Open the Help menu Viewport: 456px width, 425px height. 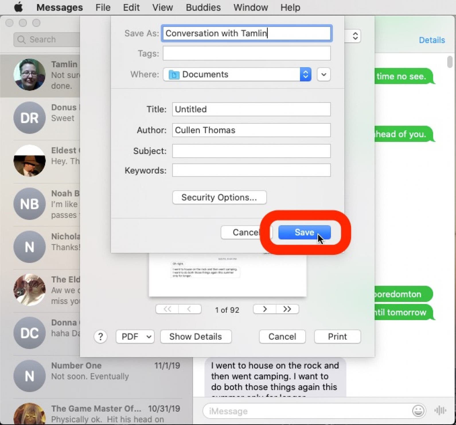pos(290,7)
